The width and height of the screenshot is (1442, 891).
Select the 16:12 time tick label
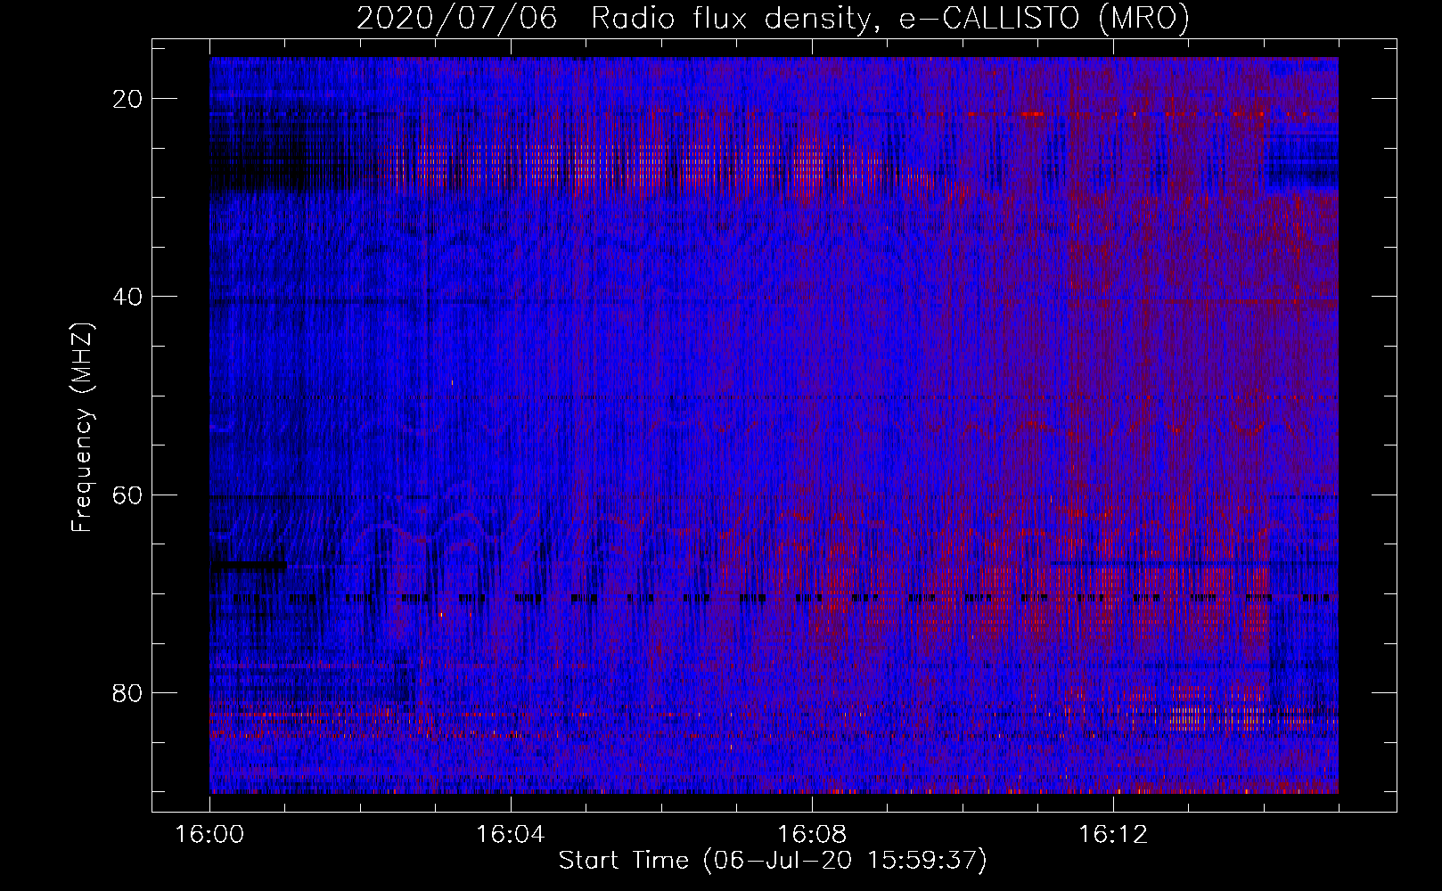coord(1113,835)
